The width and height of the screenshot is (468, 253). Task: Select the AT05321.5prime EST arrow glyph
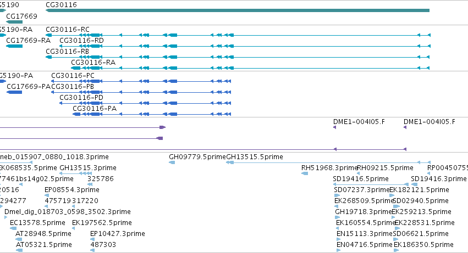click(19, 250)
